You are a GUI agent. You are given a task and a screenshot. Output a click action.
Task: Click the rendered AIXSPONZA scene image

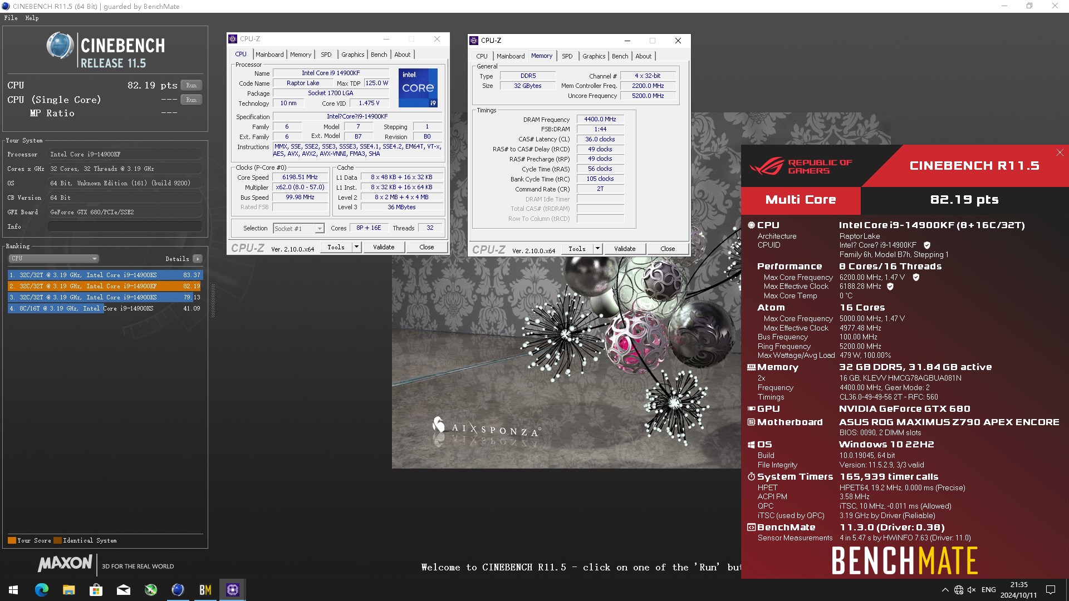pyautogui.click(x=566, y=362)
